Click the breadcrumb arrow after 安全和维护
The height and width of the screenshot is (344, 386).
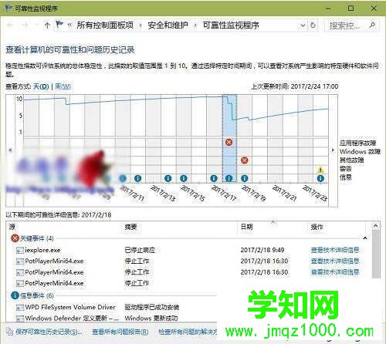195,25
